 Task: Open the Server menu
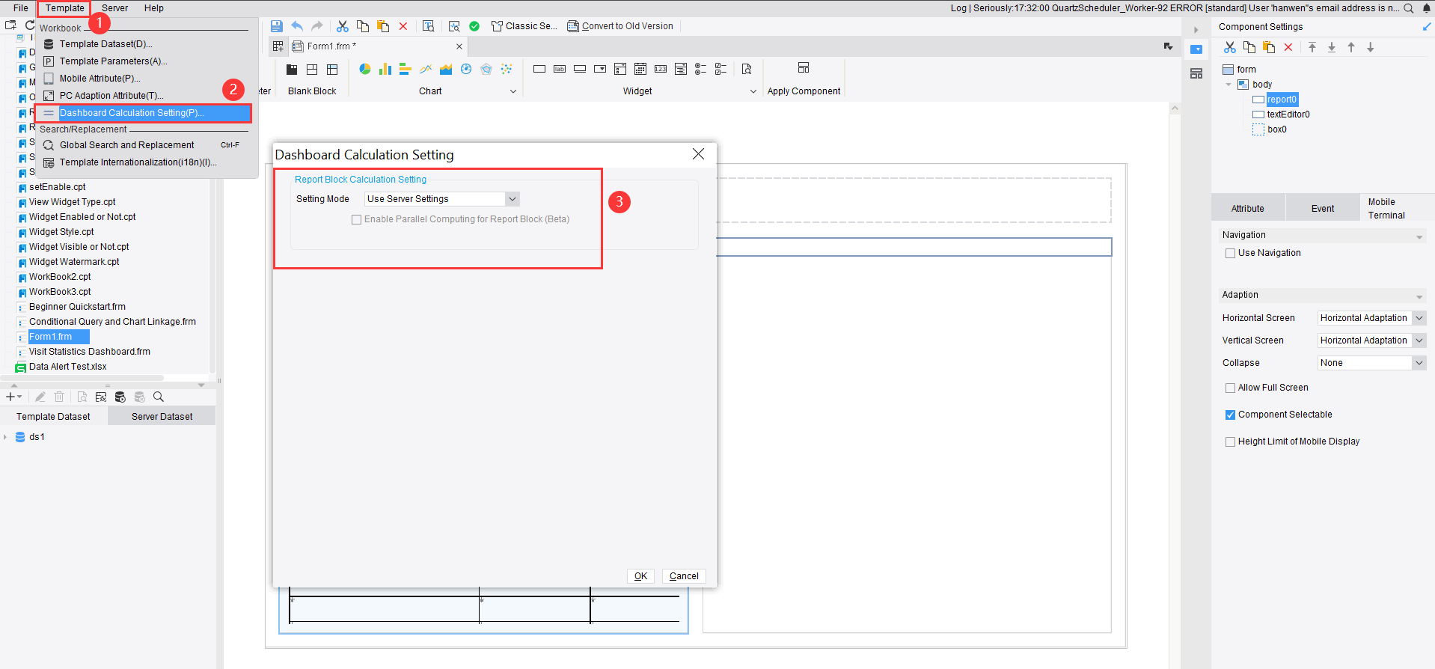(114, 8)
